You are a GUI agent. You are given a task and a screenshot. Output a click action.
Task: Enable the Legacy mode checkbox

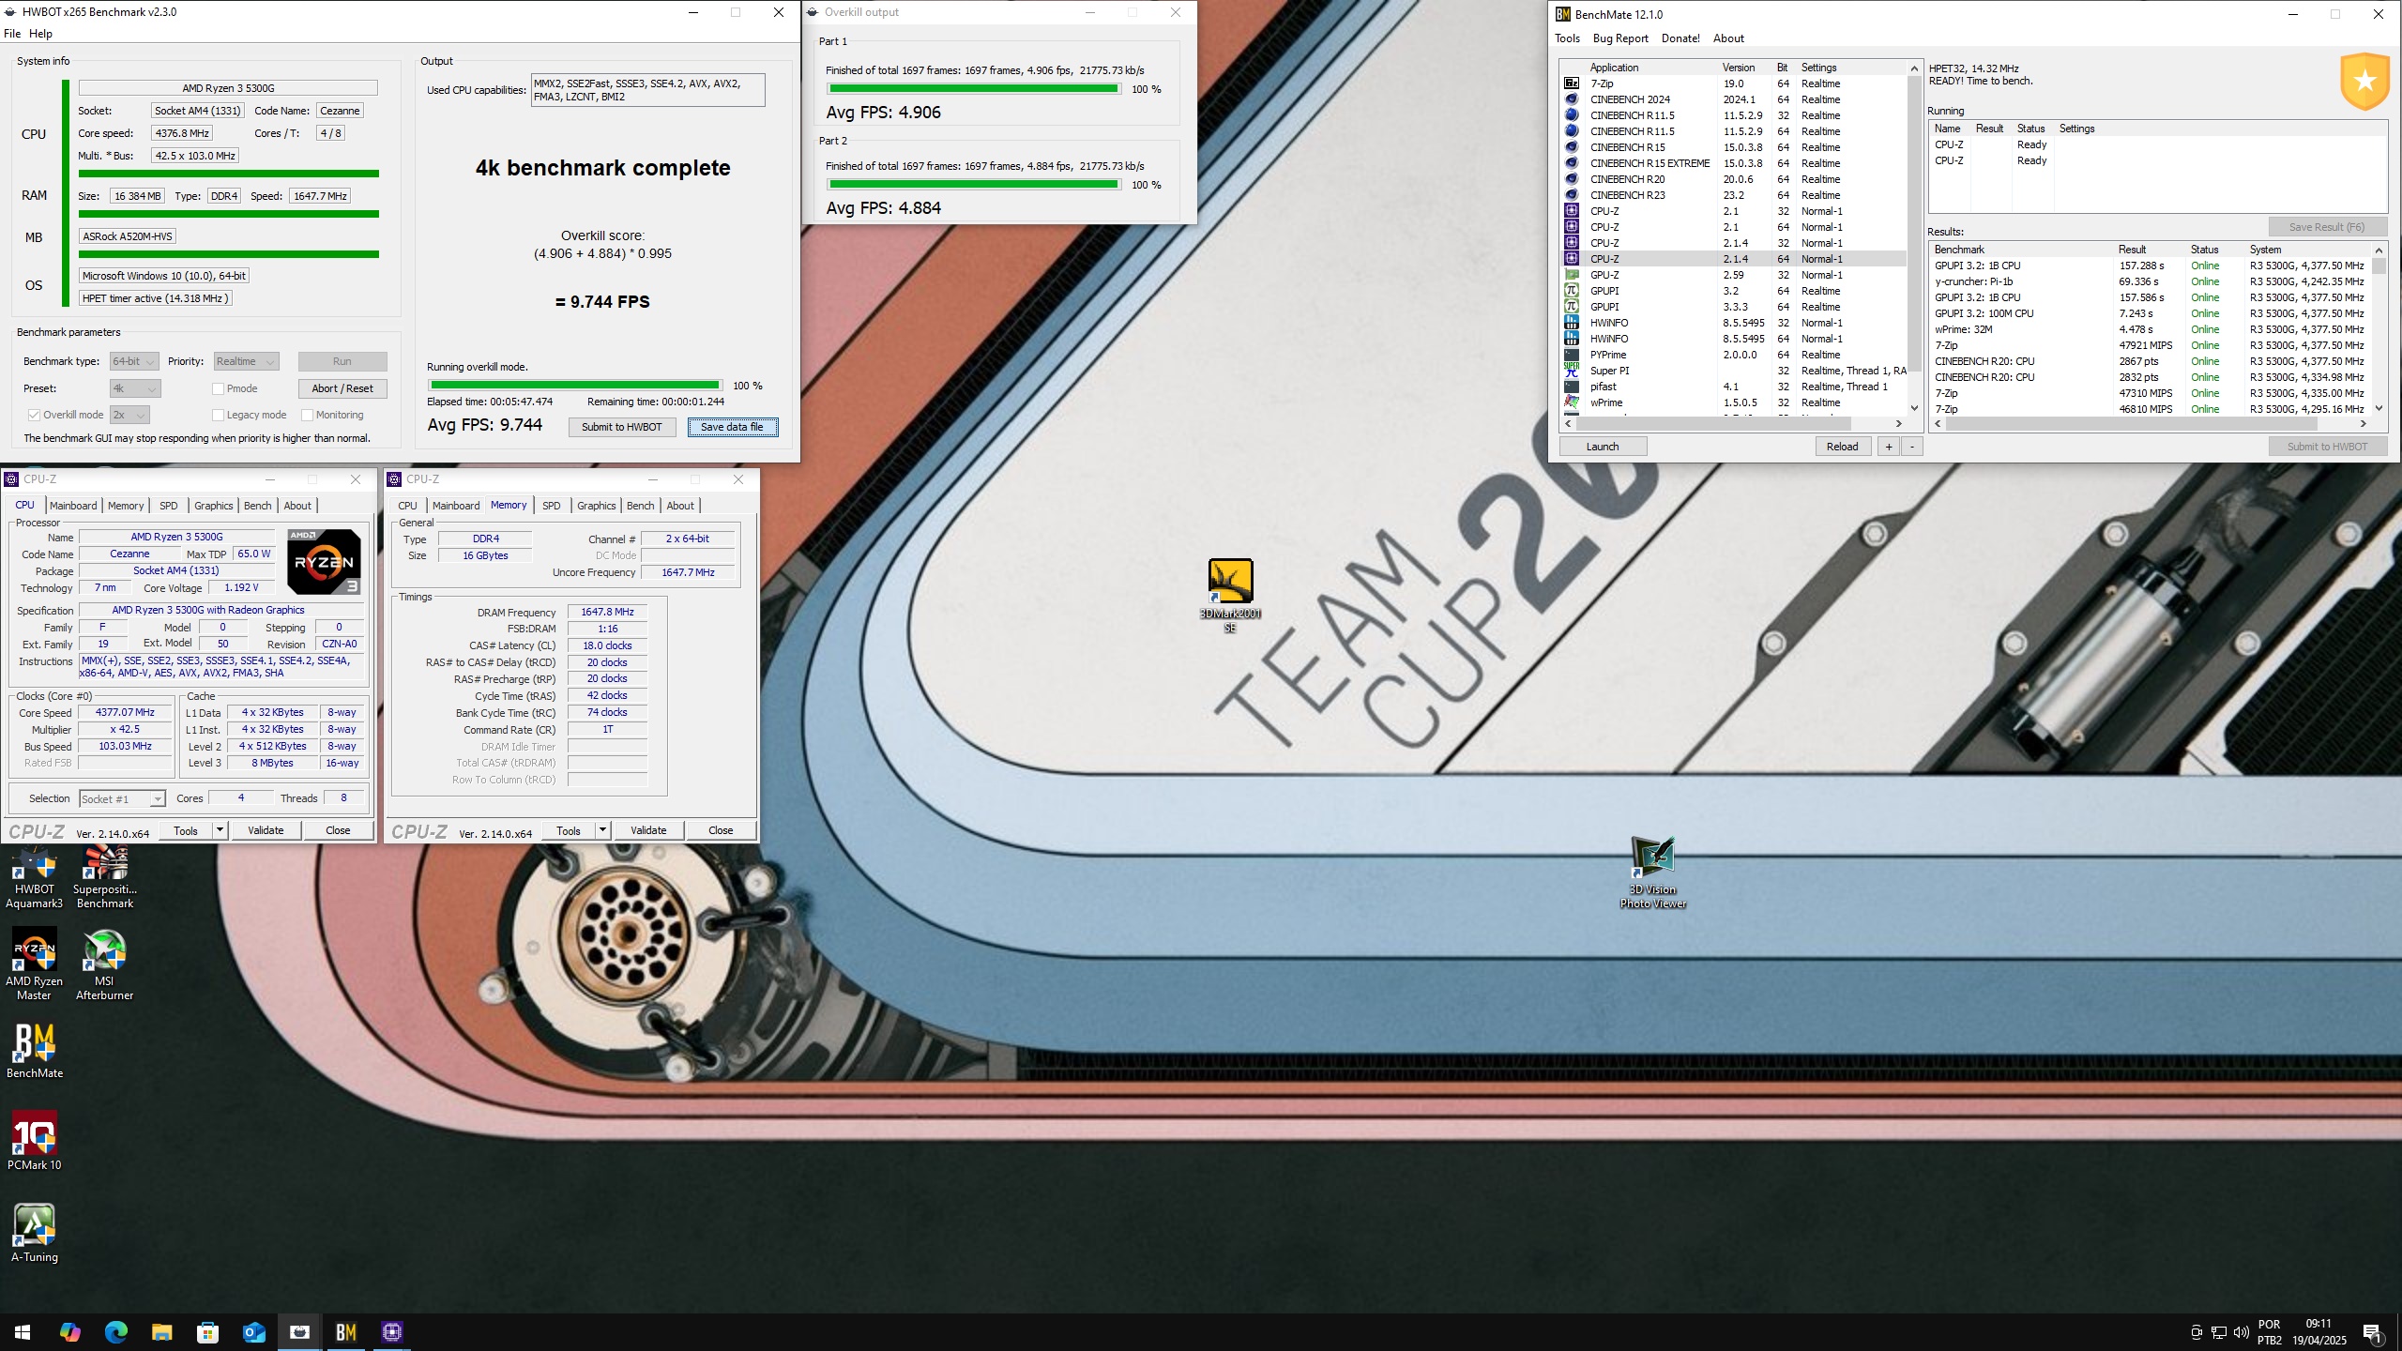(218, 415)
